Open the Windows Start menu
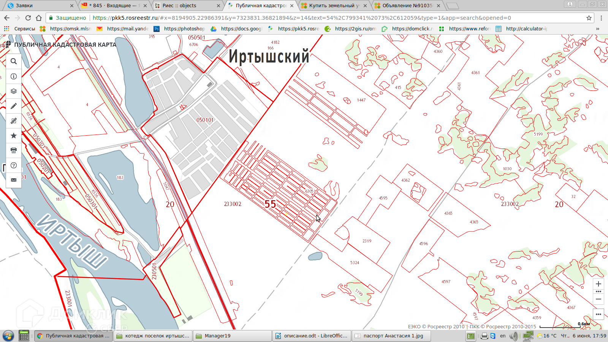The width and height of the screenshot is (608, 342). (x=8, y=336)
